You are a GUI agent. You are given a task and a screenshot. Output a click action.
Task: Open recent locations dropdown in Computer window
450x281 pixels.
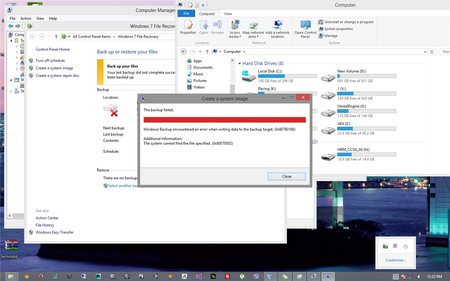pos(200,52)
